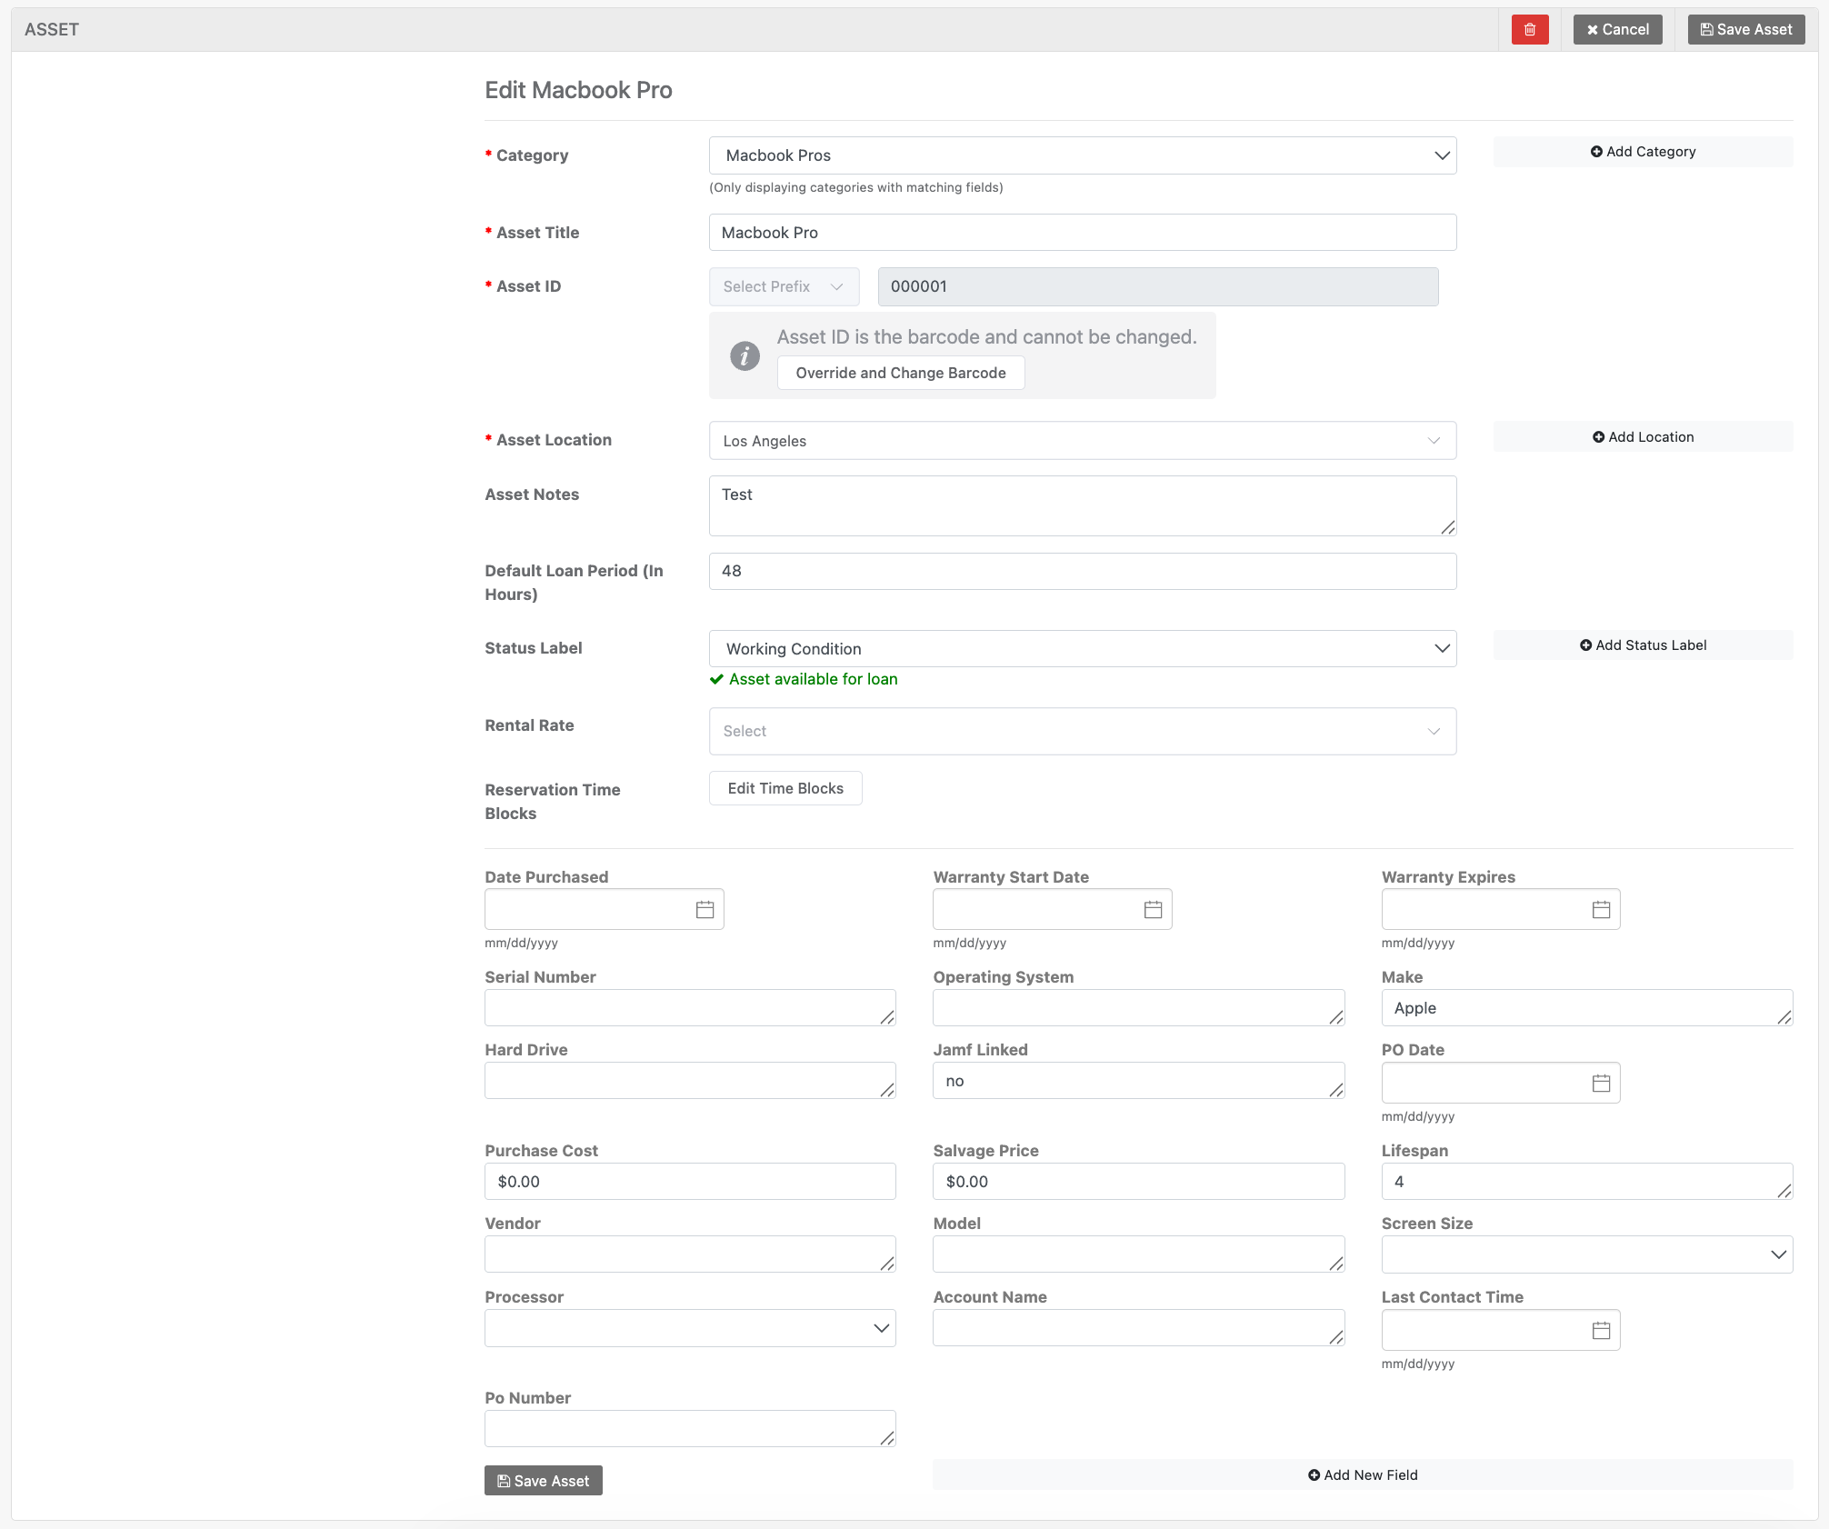Click the Operating System field
The image size is (1829, 1529).
tap(1138, 1008)
